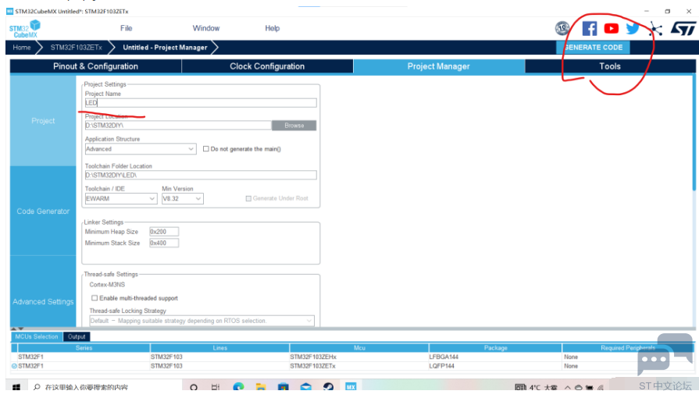Click the title bar MX app icon
Screen dimensions: 699x398
click(9, 11)
